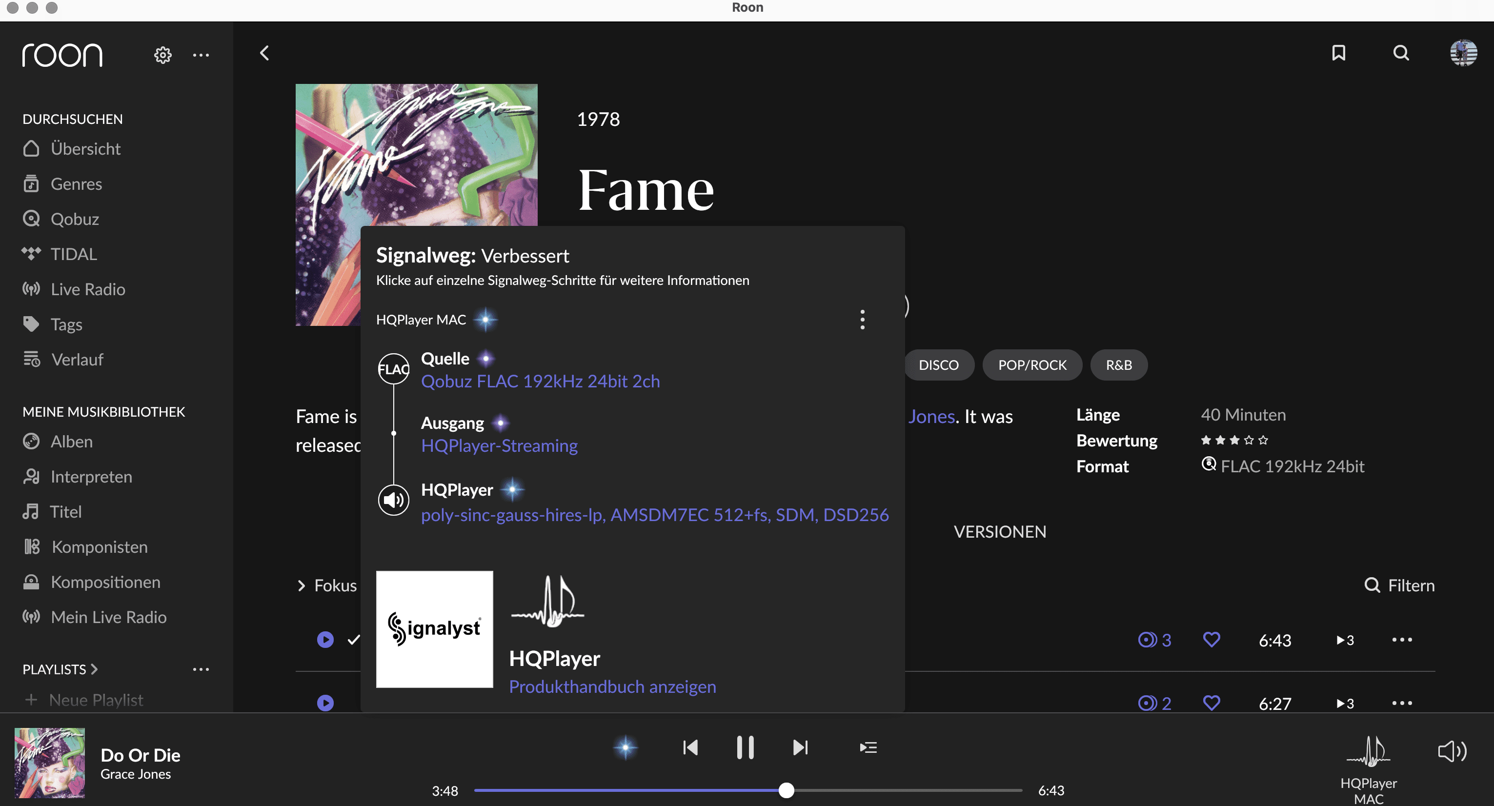Go back with the left arrow
Image resolution: width=1494 pixels, height=806 pixels.
click(x=264, y=53)
